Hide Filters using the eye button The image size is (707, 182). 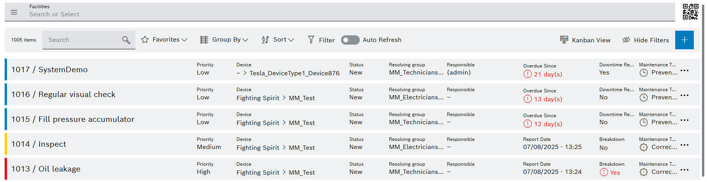(646, 40)
